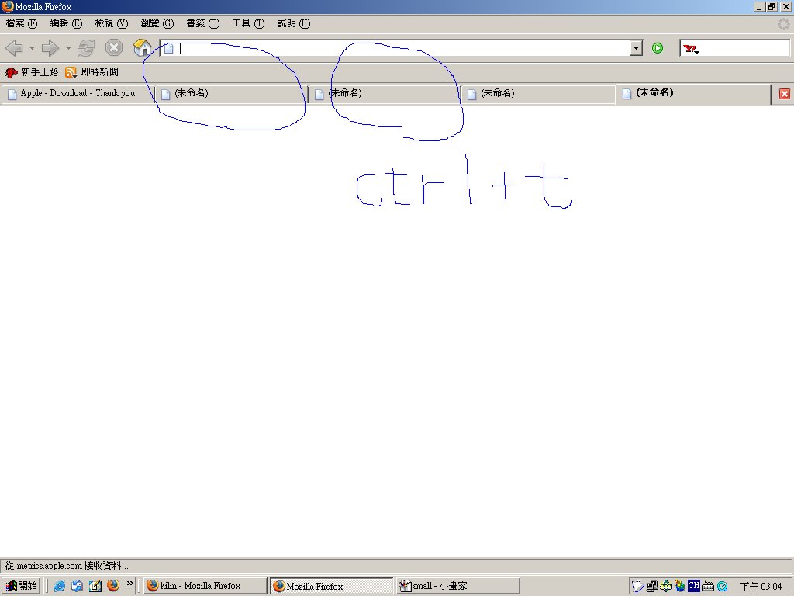Open the Forward button history dropdown arrow
794x596 pixels.
[68, 48]
